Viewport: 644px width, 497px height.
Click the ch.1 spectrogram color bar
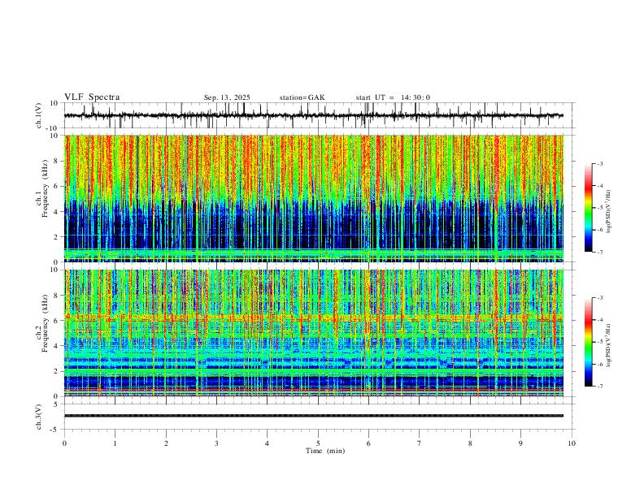click(x=588, y=208)
